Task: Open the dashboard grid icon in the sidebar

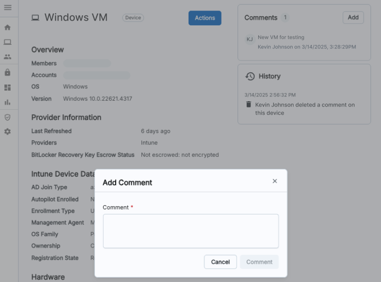Action: point(8,87)
